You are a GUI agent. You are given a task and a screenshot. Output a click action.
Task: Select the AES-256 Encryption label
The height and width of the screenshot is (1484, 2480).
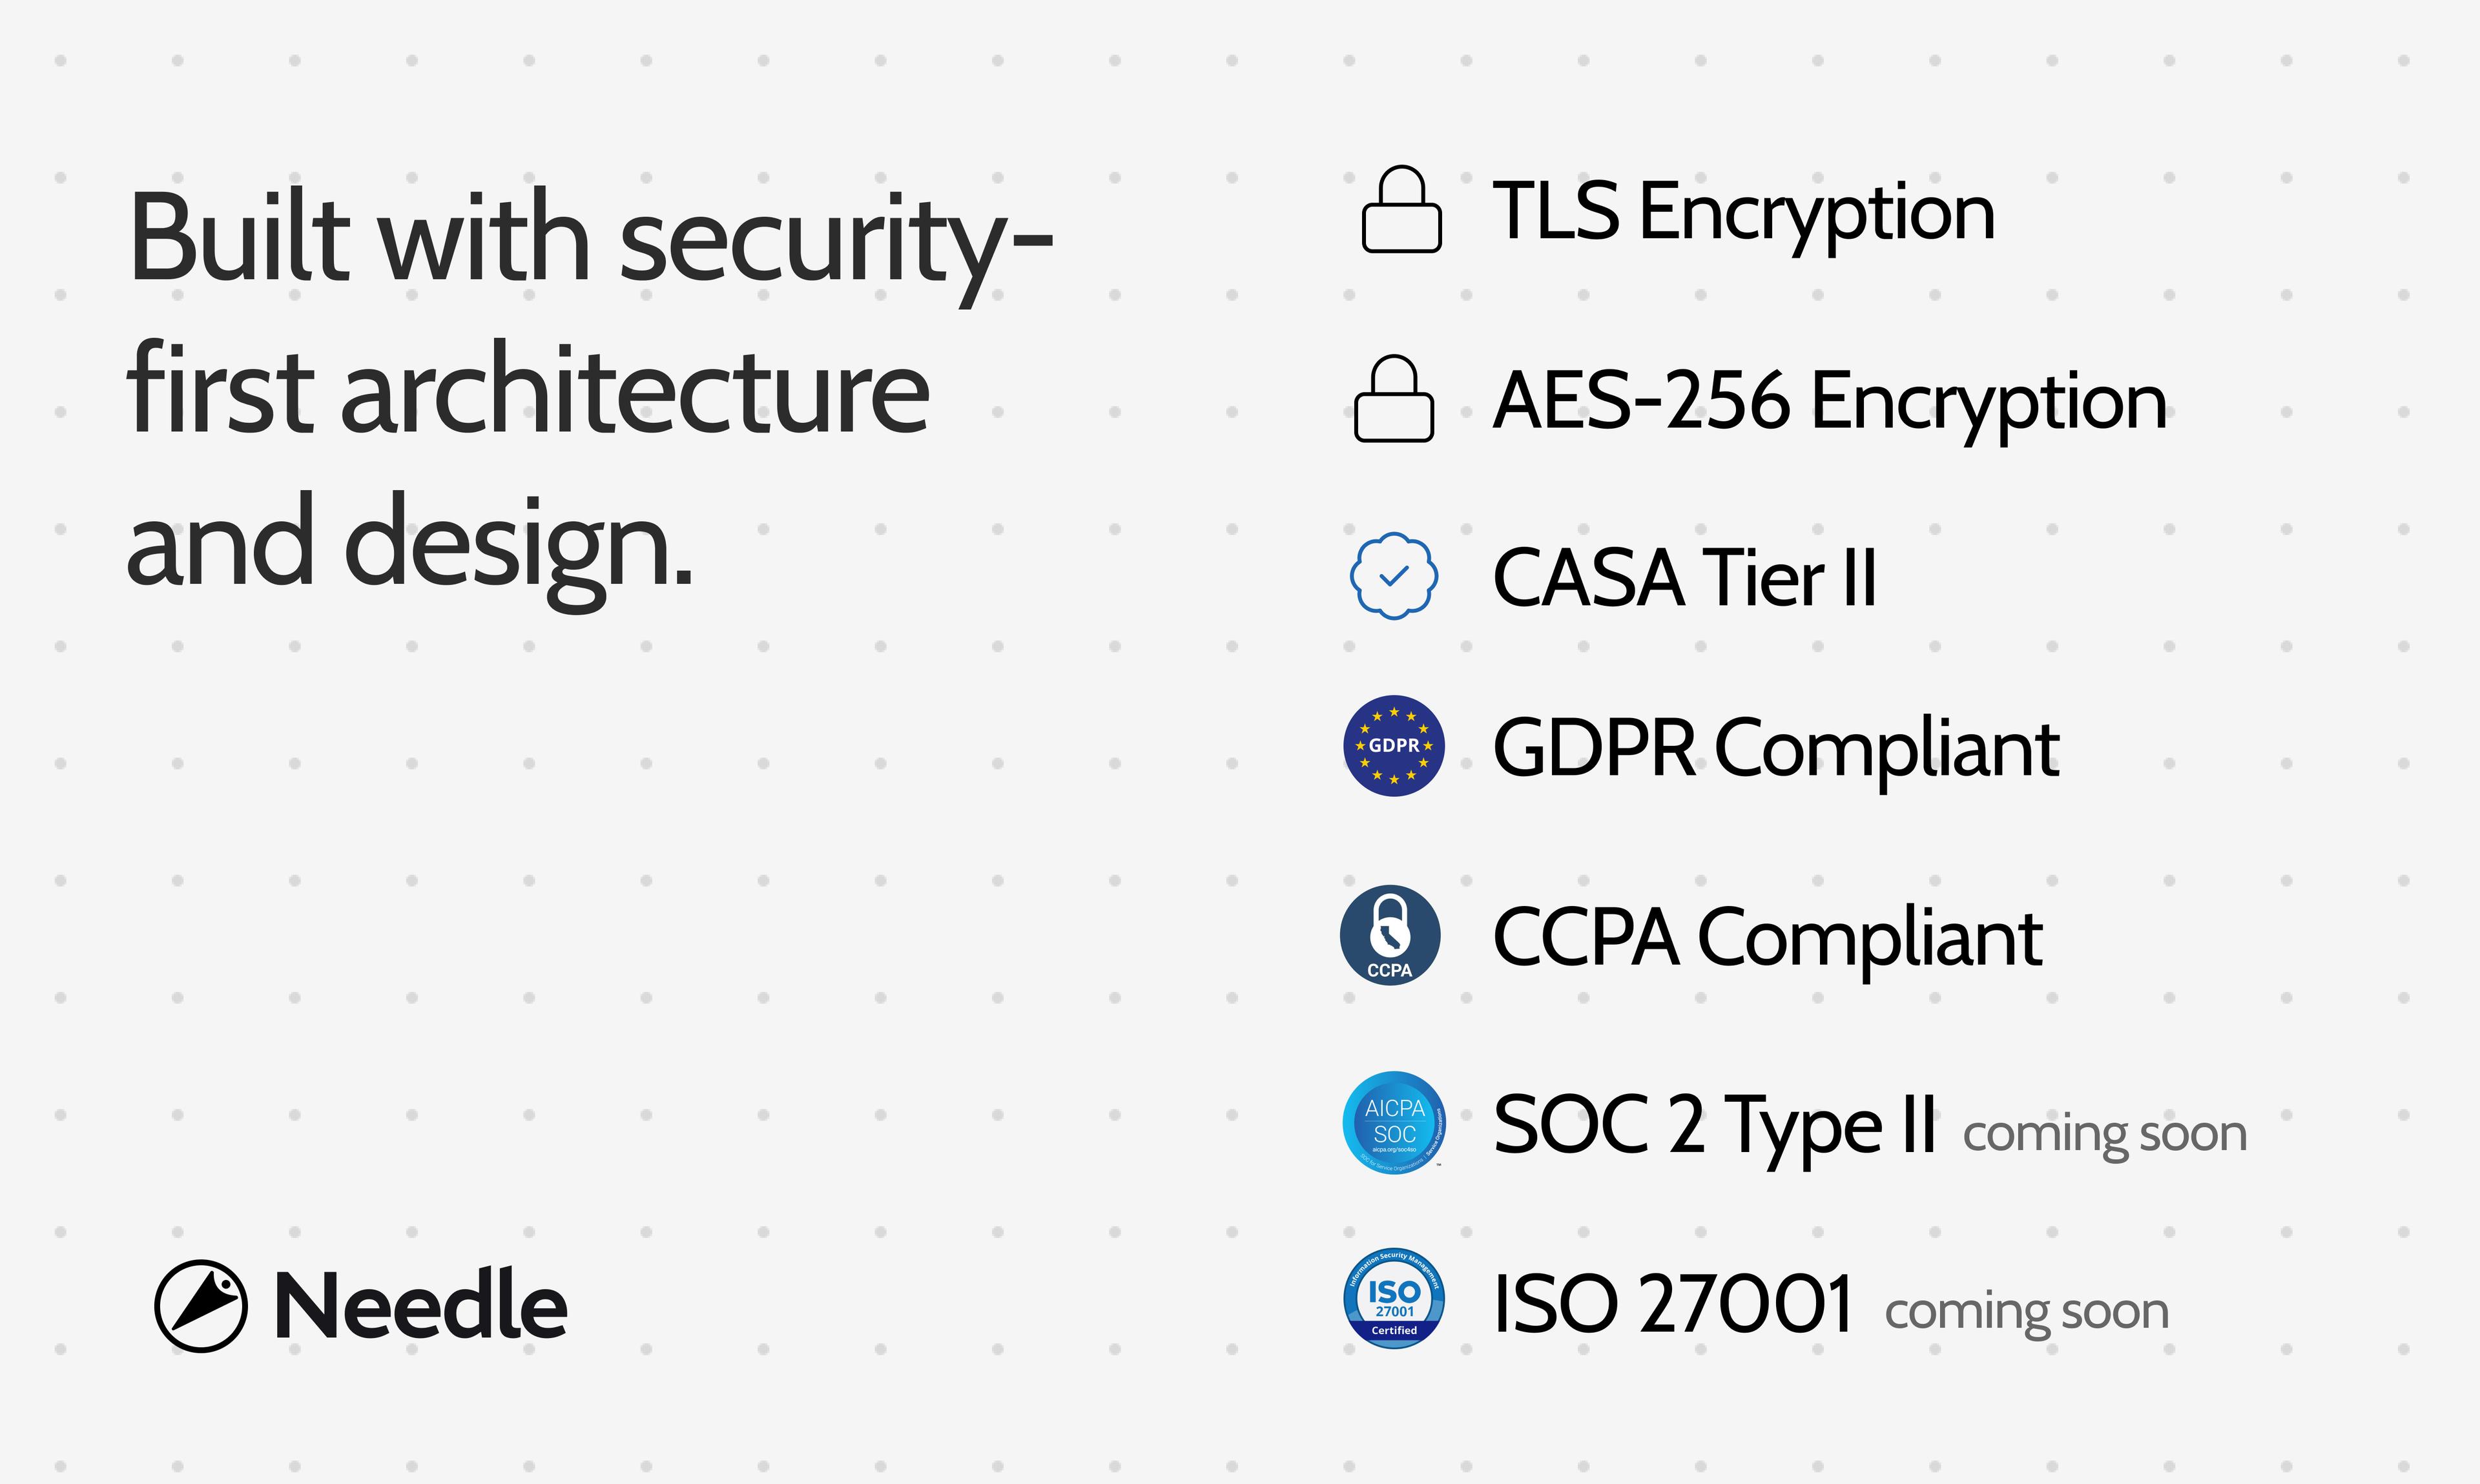[x=1830, y=403]
